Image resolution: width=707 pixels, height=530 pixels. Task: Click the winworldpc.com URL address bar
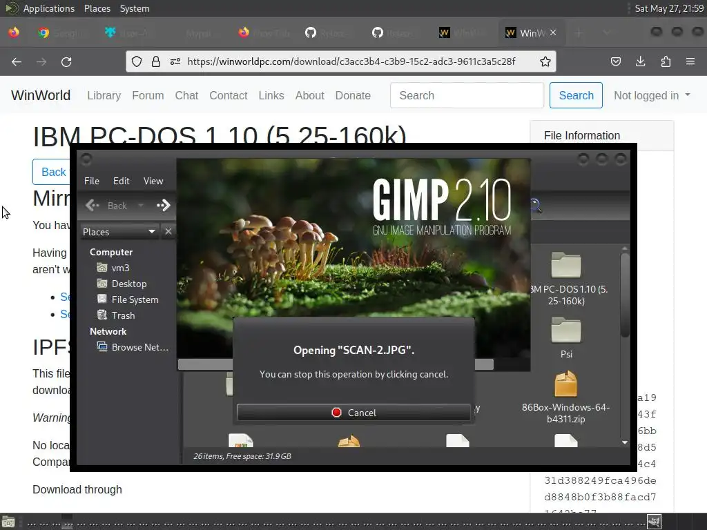[x=351, y=61]
